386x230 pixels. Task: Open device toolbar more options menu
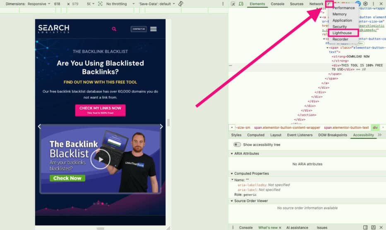click(x=223, y=4)
